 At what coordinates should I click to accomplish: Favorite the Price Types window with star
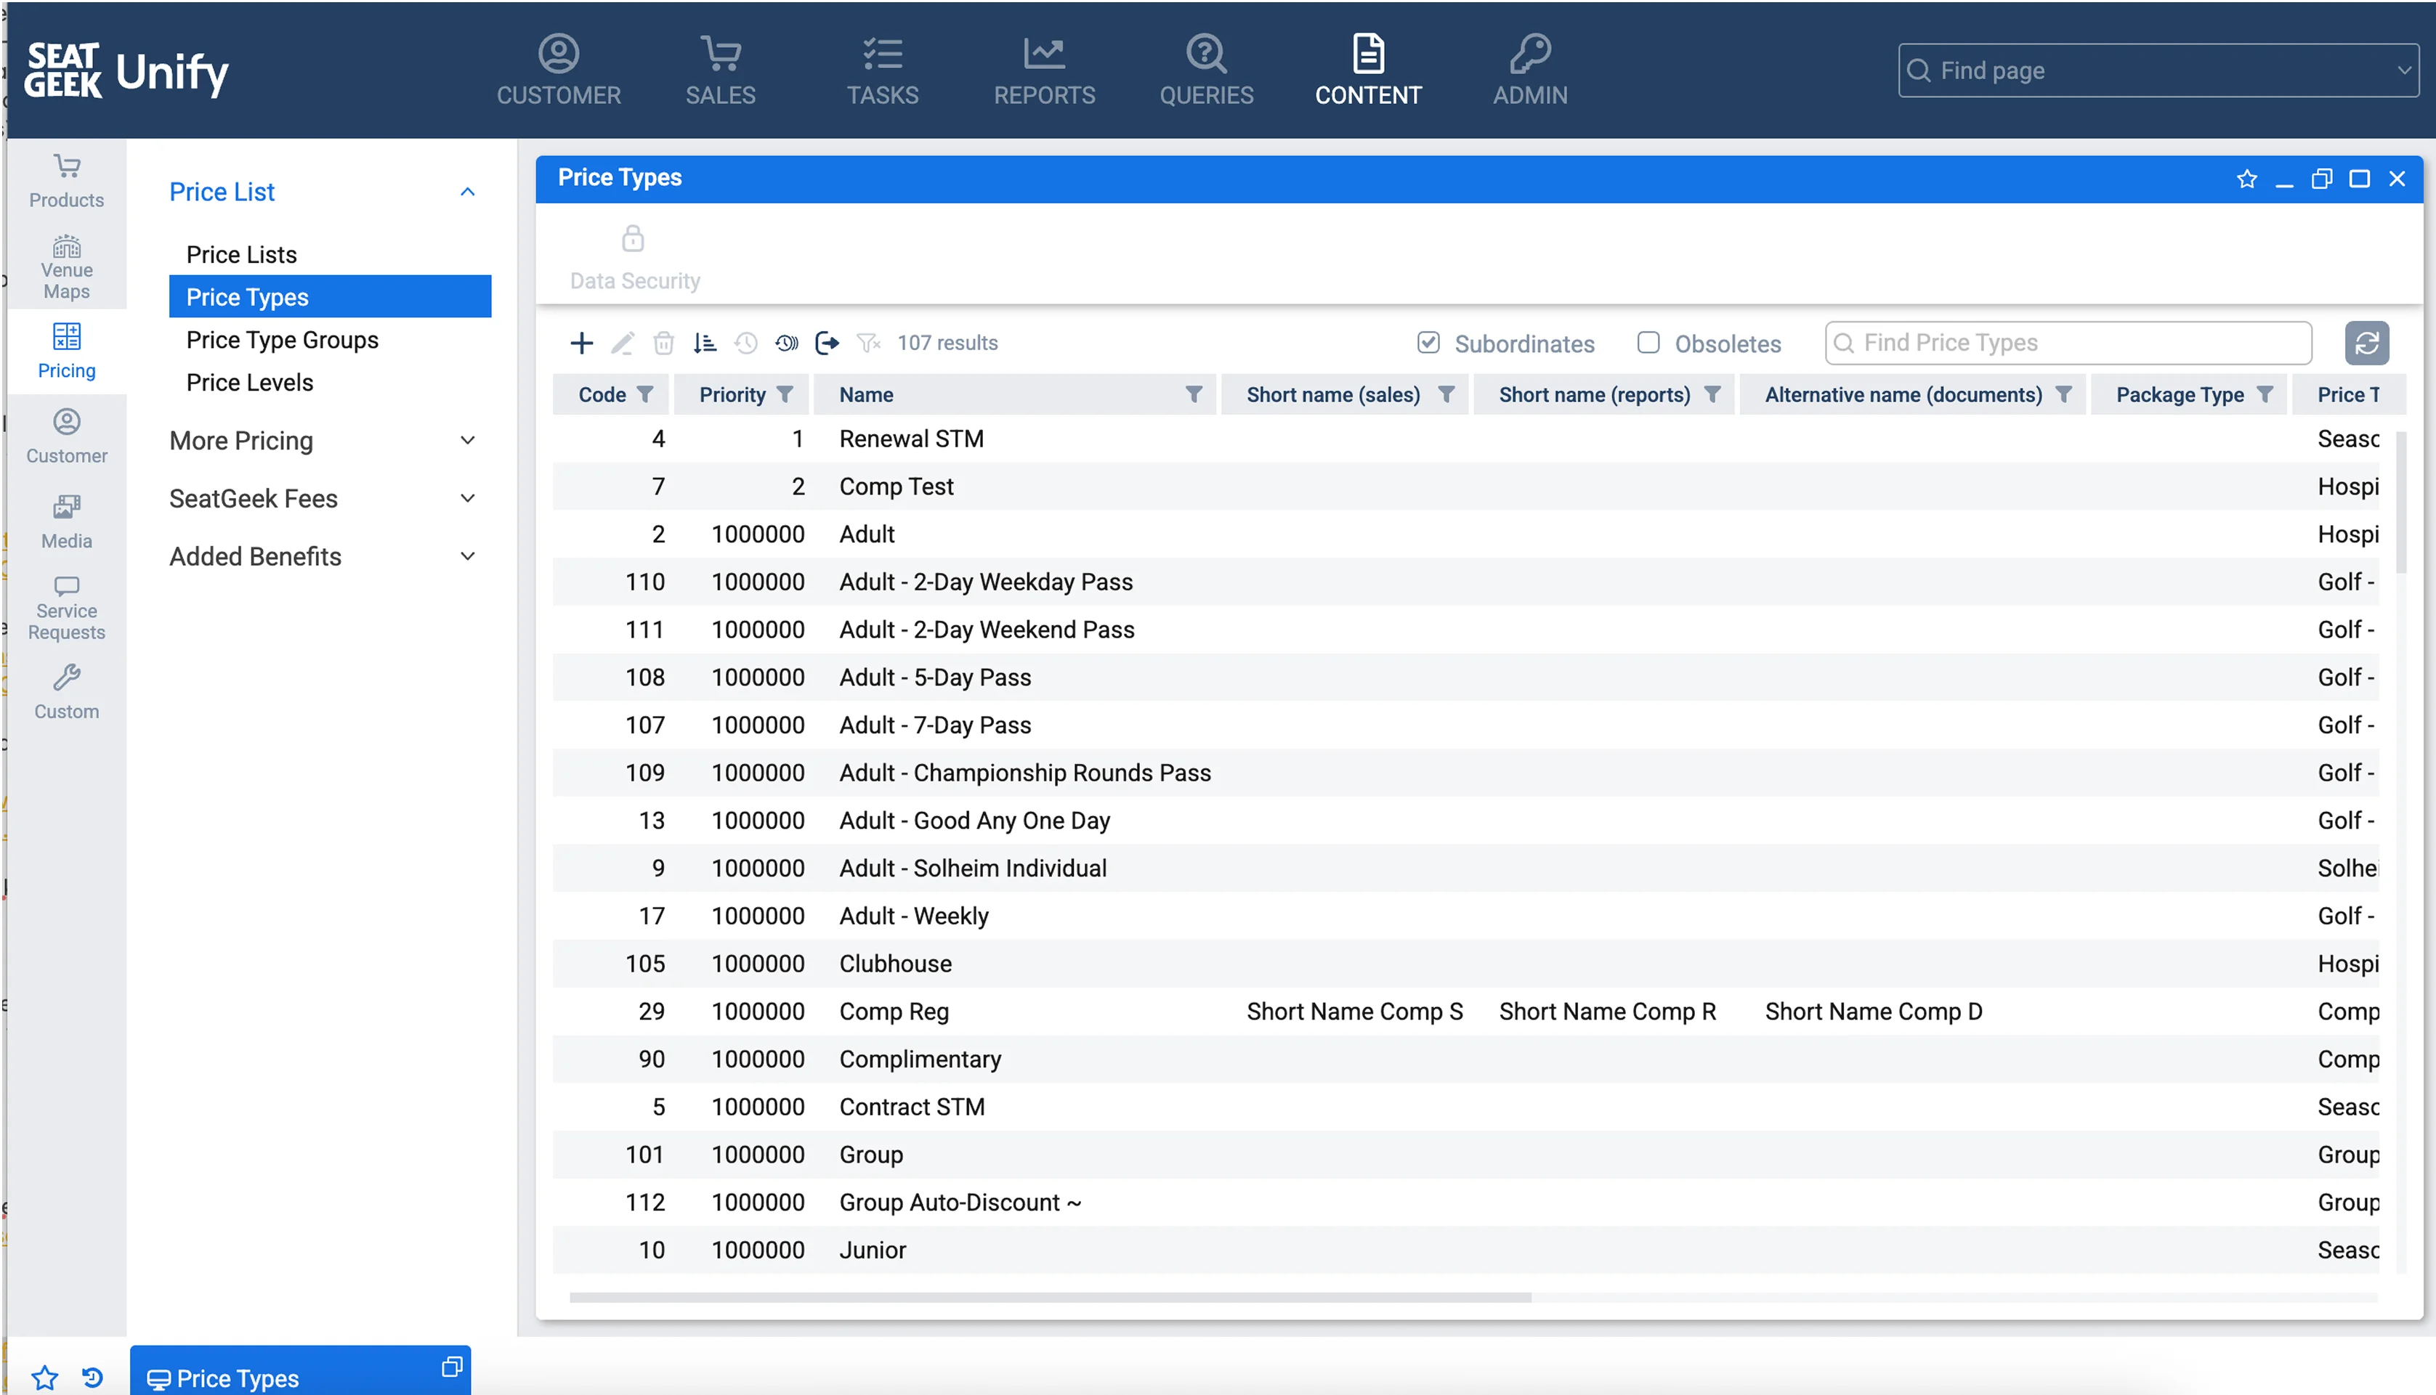click(2246, 179)
